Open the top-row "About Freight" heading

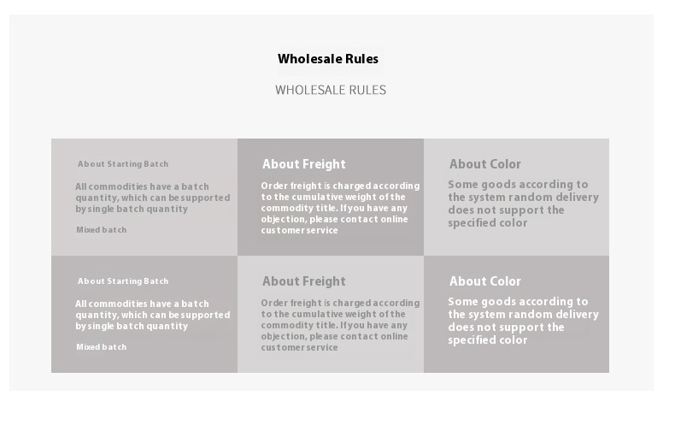pyautogui.click(x=303, y=164)
